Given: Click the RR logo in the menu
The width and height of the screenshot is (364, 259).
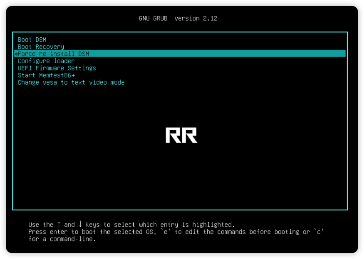Looking at the screenshot, I should point(181,135).
